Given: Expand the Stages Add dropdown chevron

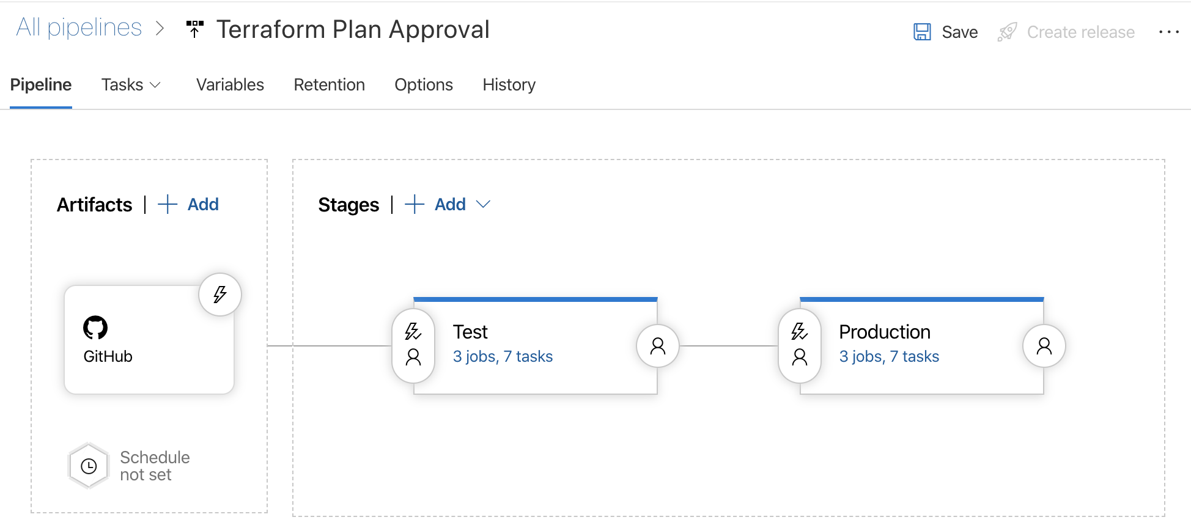Looking at the screenshot, I should (x=483, y=204).
